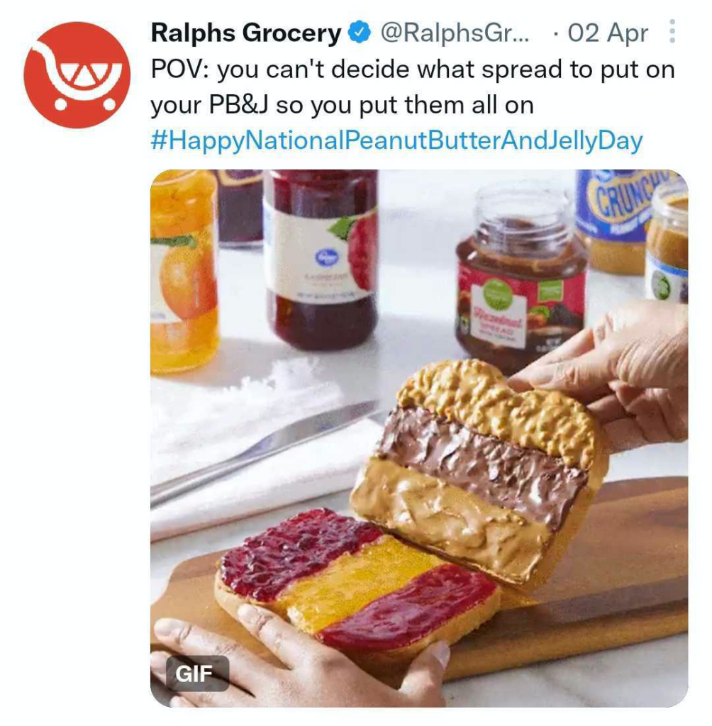Open the Ralphs Grocery profile avatar
The image size is (712, 726).
click(x=77, y=75)
